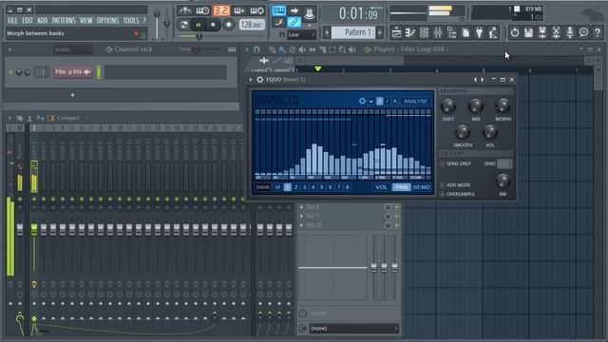Viewport: 608px width, 342px height.
Task: Open the Browser view icon
Action: pyautogui.click(x=452, y=33)
